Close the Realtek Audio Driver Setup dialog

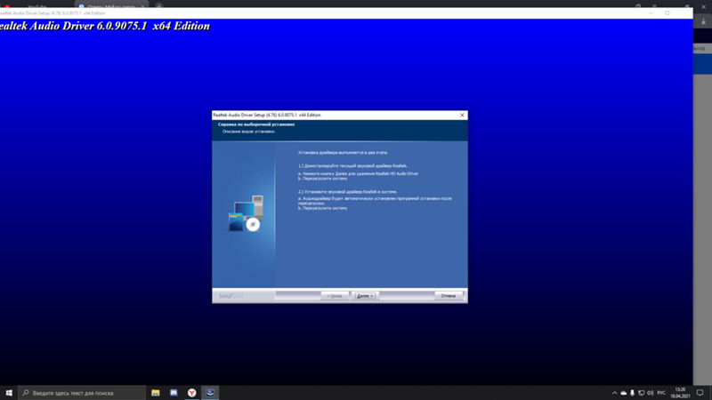(462, 116)
